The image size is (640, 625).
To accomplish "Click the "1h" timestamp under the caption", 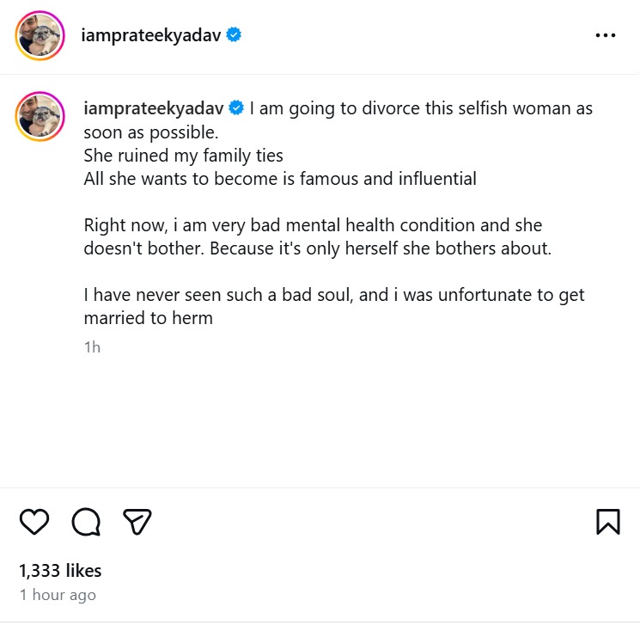I will 92,347.
